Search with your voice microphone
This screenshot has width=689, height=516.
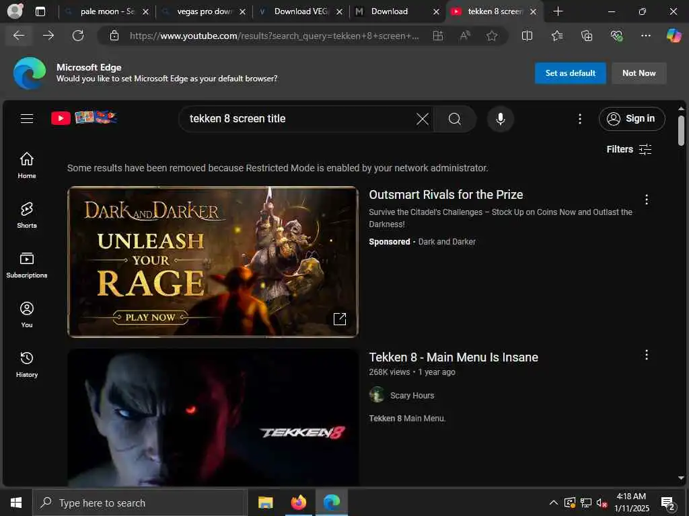[501, 118]
